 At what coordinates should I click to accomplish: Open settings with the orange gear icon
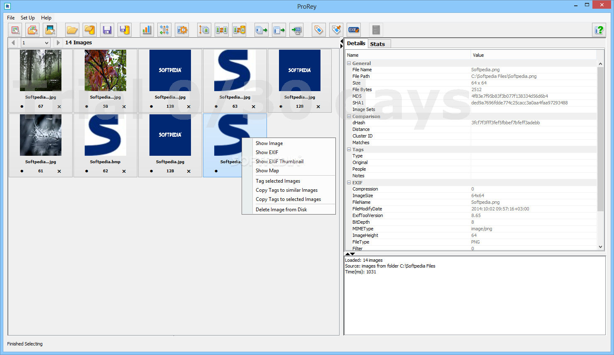(182, 30)
